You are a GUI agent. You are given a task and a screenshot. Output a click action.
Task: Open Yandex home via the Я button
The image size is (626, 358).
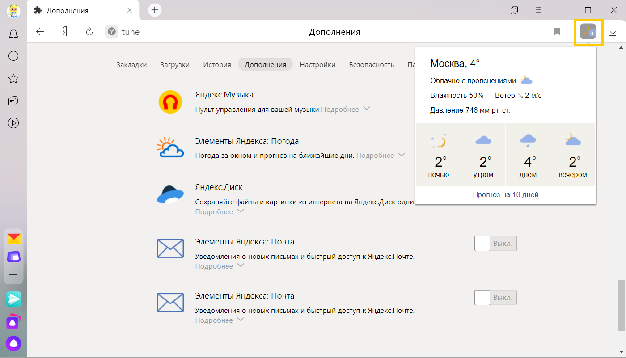point(65,32)
